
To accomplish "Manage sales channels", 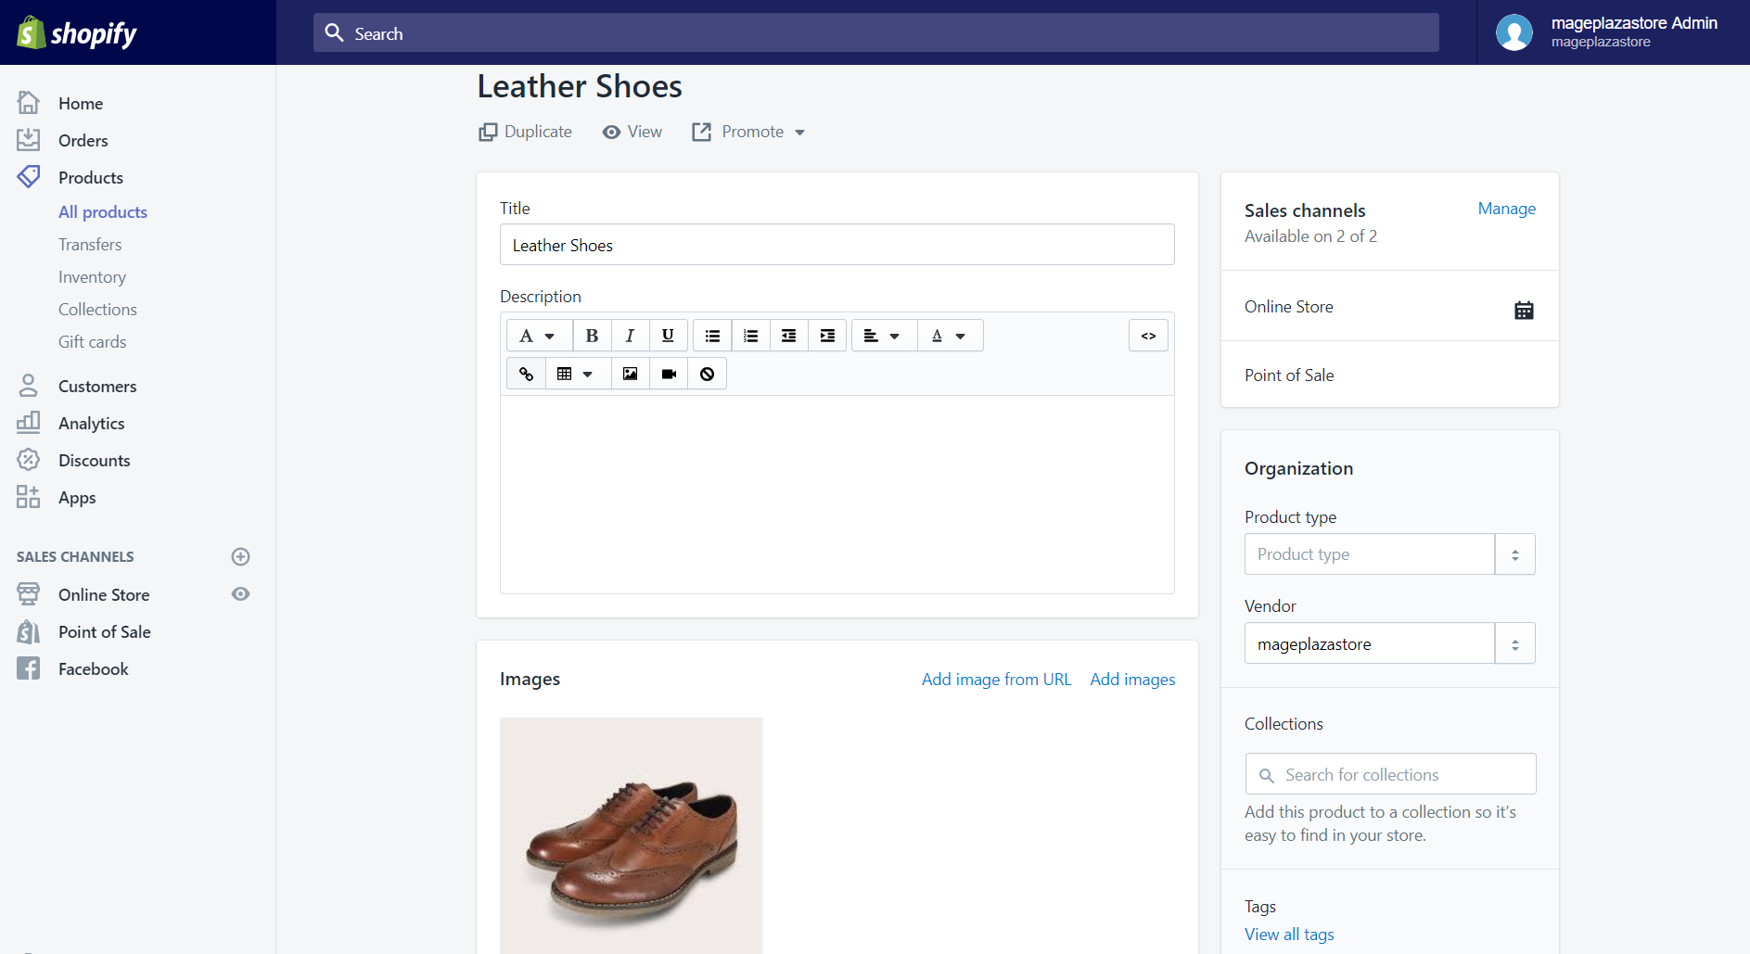I will 1506,209.
